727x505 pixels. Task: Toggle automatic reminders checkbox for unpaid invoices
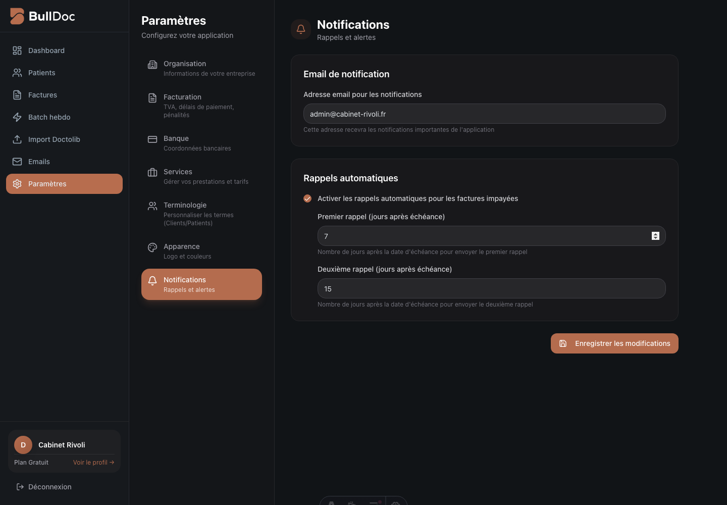307,198
